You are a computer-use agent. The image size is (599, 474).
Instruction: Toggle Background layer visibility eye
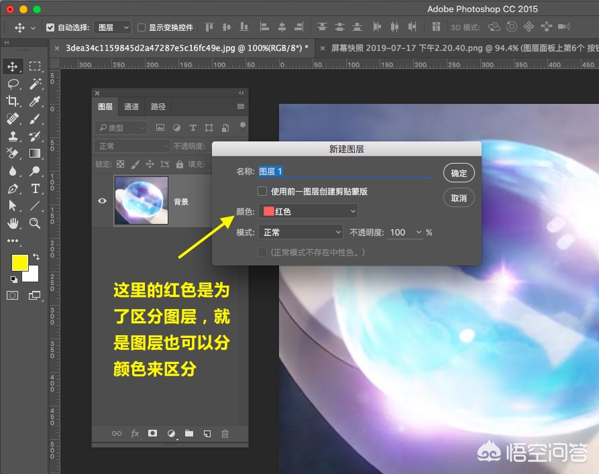pos(102,200)
